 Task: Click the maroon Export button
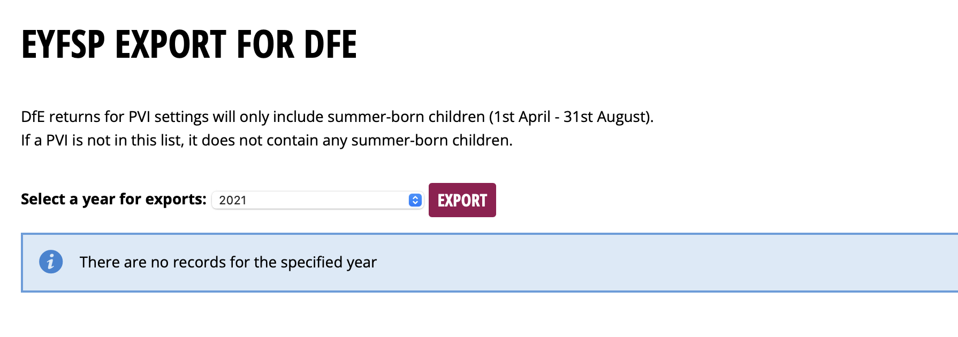click(462, 200)
